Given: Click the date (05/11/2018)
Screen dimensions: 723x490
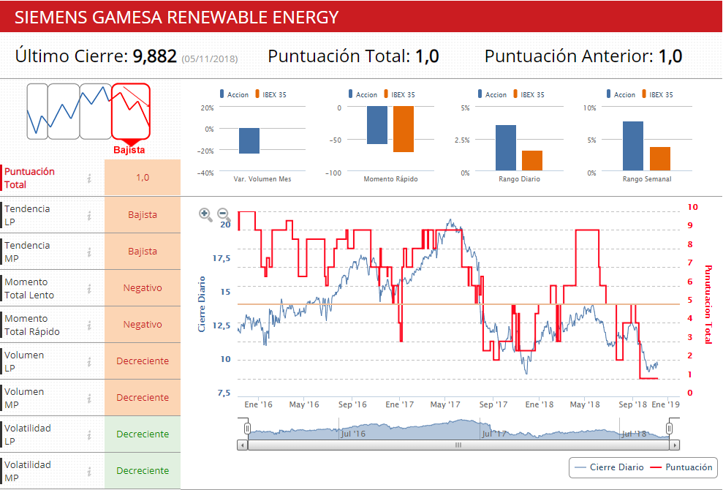Looking at the screenshot, I should [x=210, y=59].
